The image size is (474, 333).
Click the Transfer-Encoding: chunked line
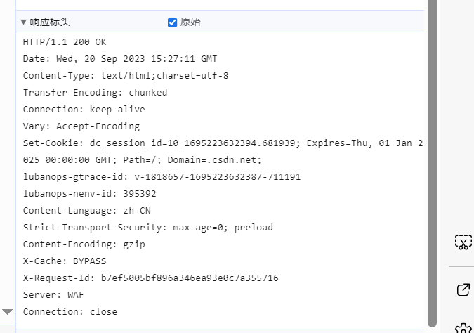(x=95, y=93)
